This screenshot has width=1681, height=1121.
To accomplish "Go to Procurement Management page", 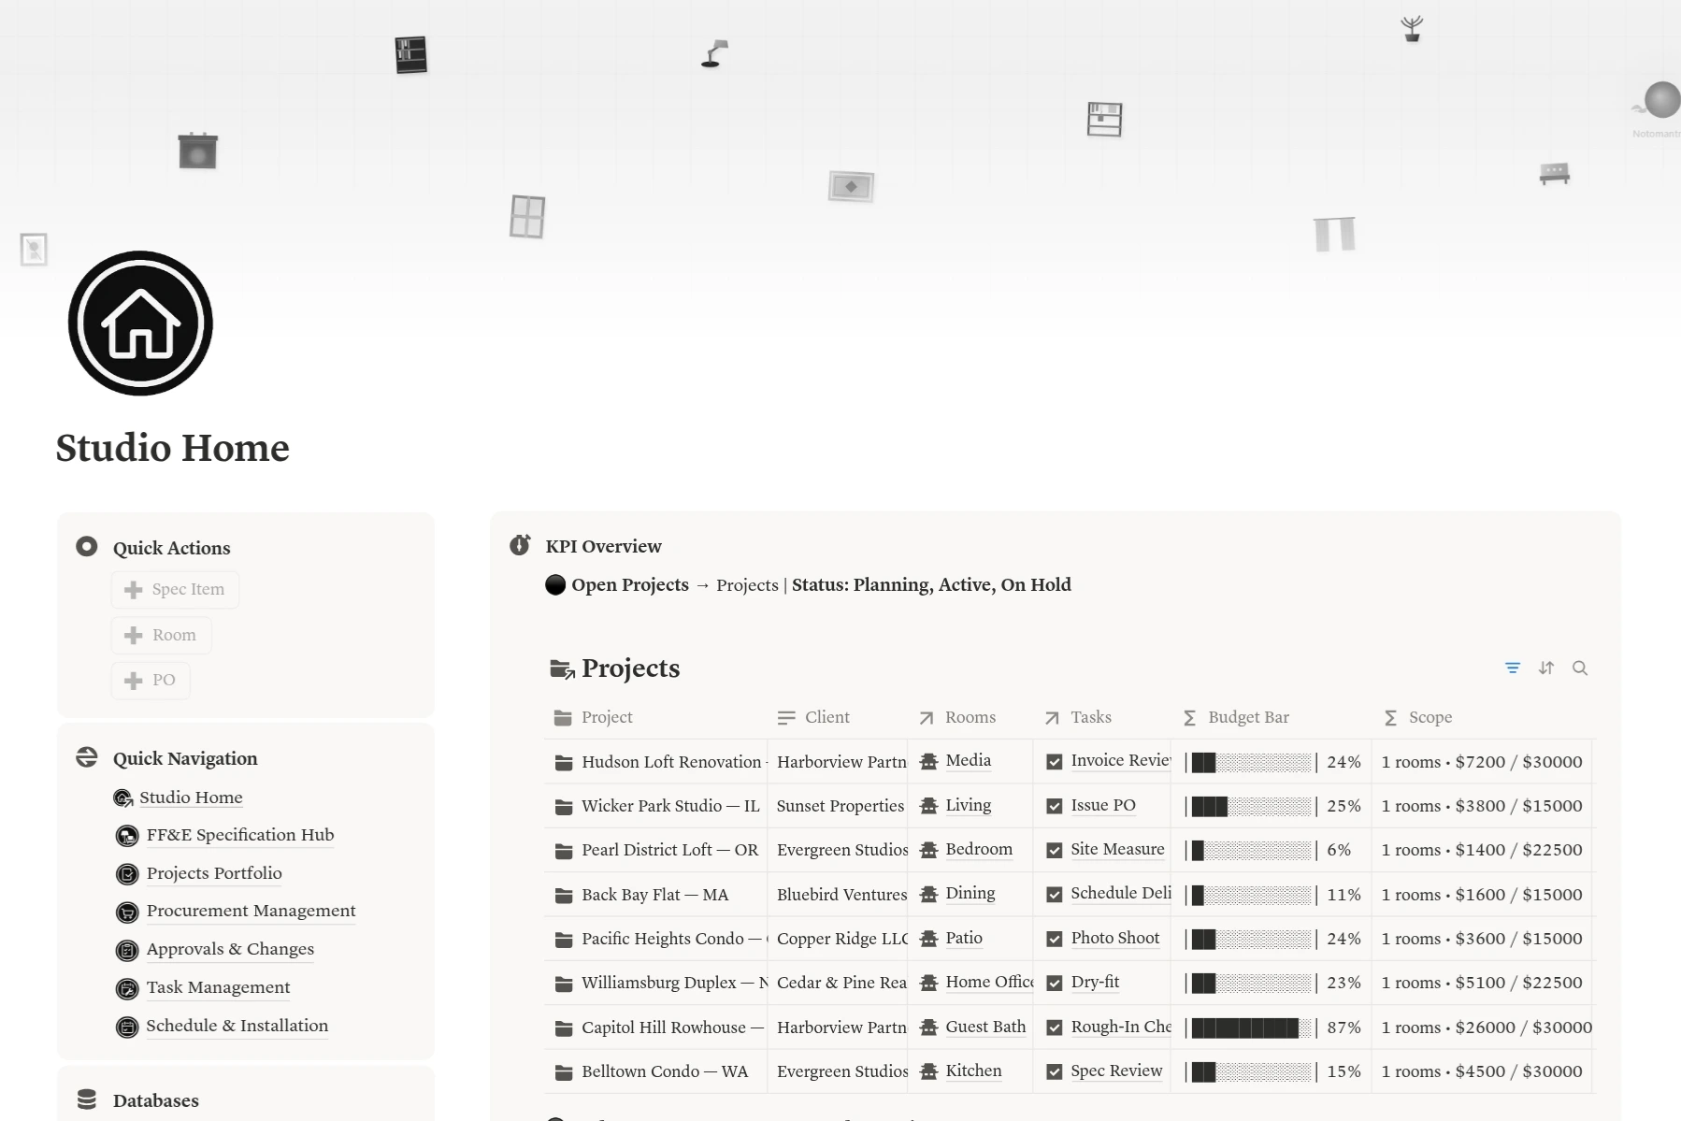I will coord(251,911).
